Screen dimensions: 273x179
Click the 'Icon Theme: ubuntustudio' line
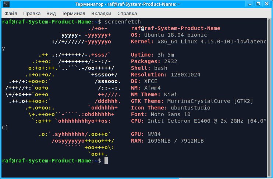170,108
